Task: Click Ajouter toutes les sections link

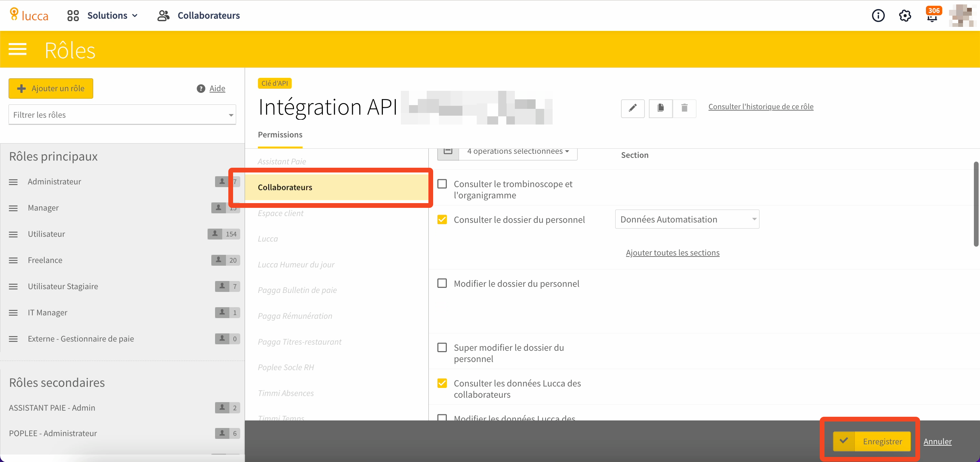Action: 673,252
